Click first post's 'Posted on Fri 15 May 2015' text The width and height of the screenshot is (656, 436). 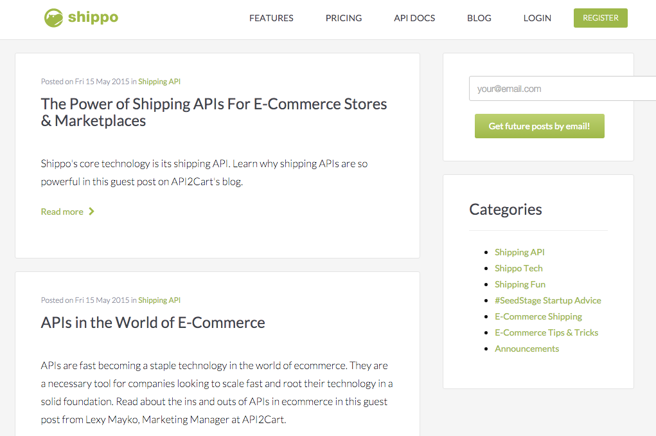pos(85,82)
